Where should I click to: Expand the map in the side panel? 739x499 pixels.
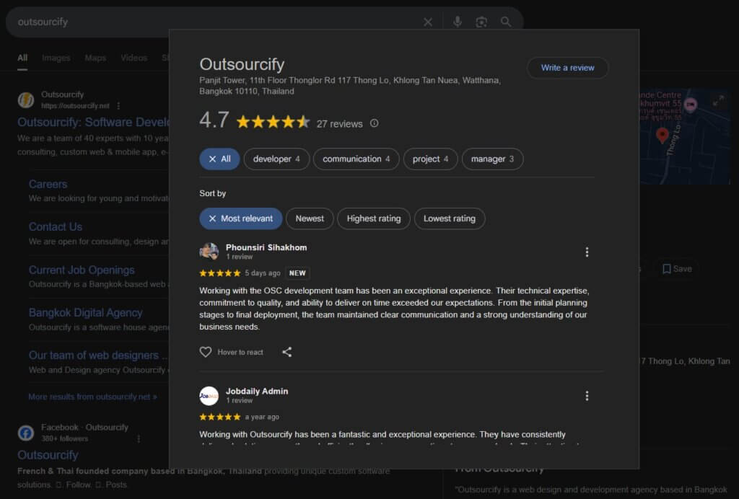pyautogui.click(x=718, y=102)
